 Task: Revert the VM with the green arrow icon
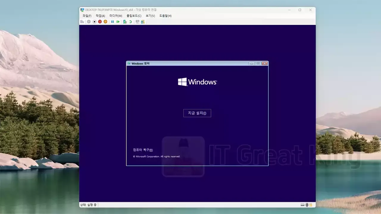click(130, 22)
